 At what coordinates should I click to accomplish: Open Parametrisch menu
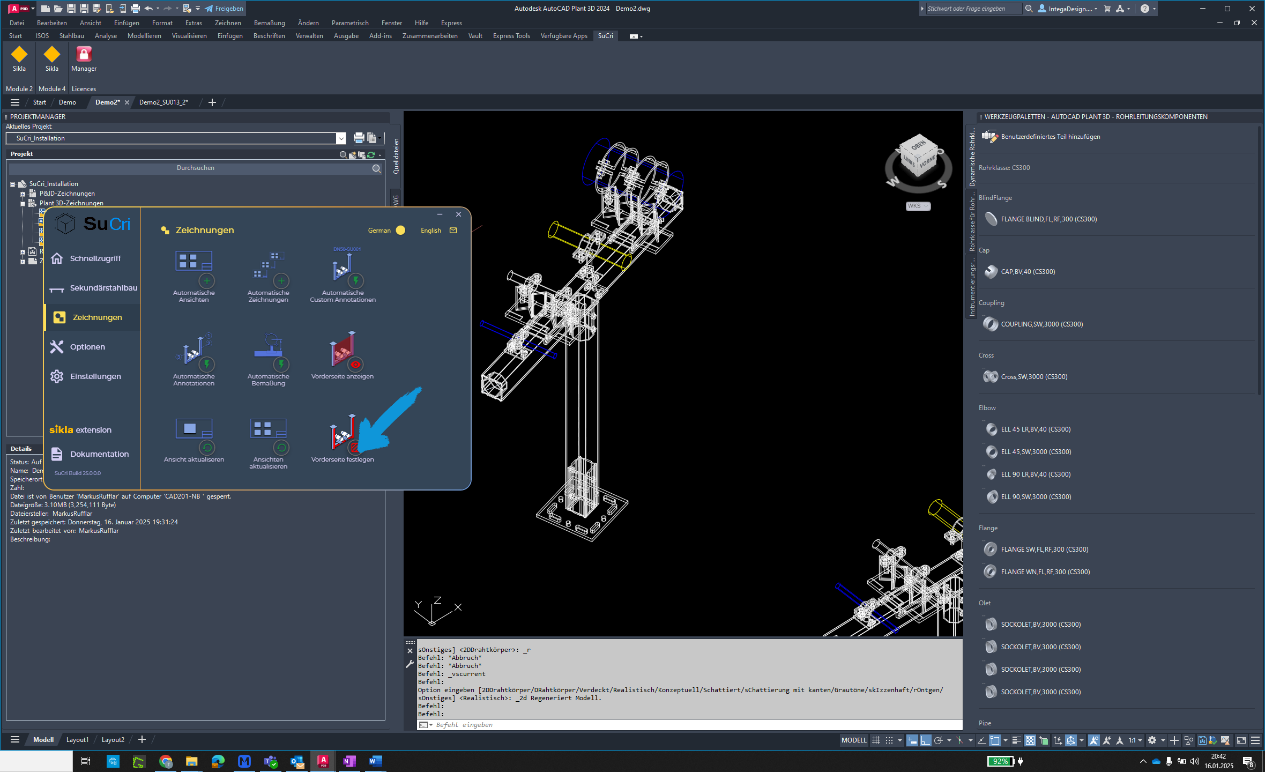pos(349,23)
